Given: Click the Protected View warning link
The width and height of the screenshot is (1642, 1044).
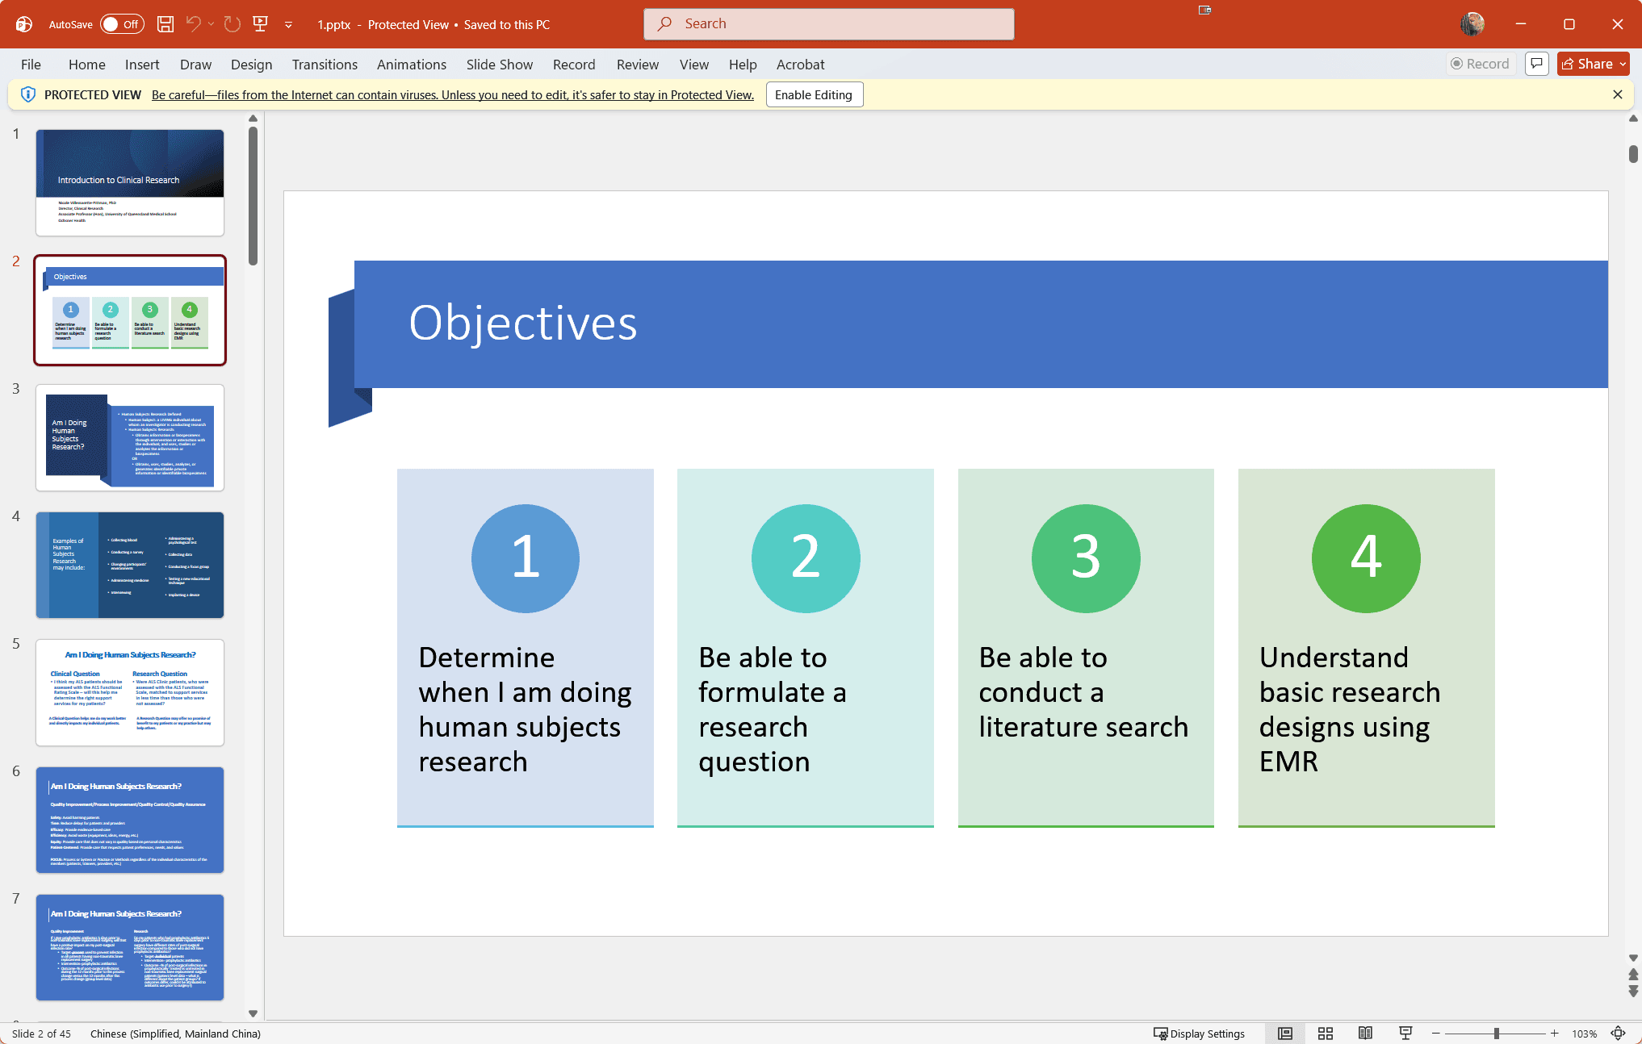Looking at the screenshot, I should 453,95.
